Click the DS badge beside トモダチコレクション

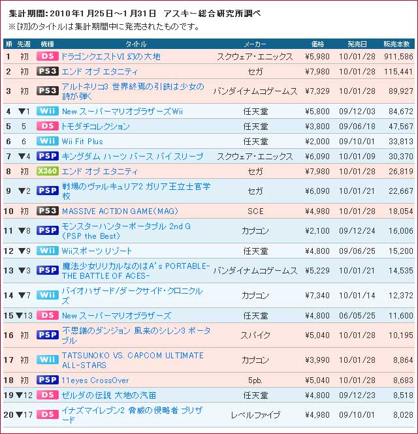tap(48, 126)
